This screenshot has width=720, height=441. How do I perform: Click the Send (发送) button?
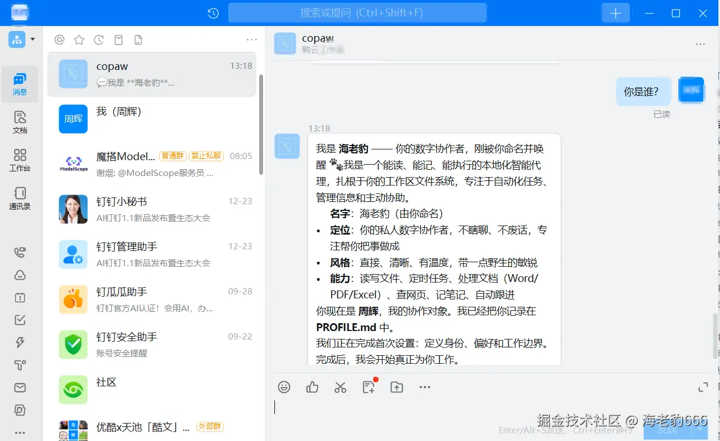(x=668, y=430)
